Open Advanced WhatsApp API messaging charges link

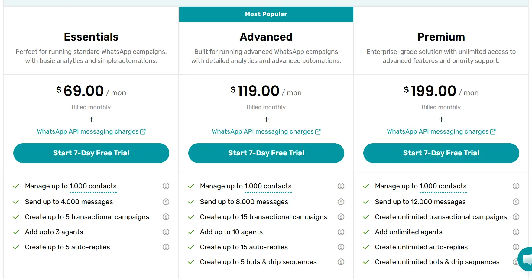coord(266,131)
